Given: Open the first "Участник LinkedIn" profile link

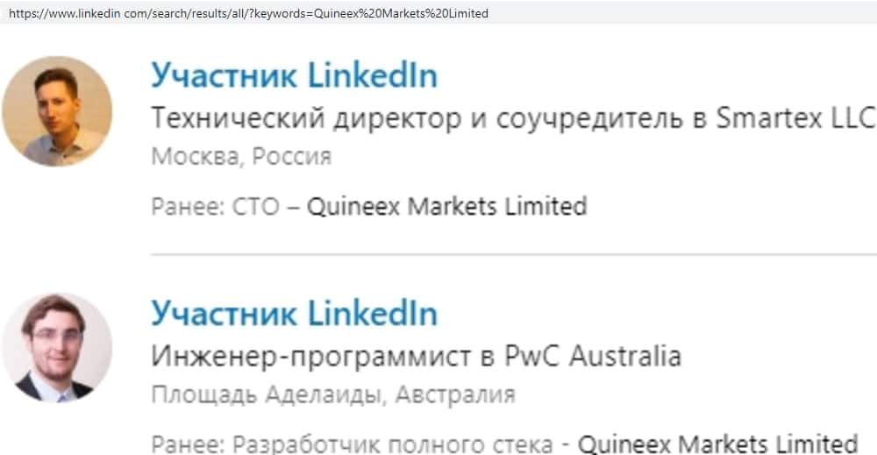Looking at the screenshot, I should (x=294, y=76).
